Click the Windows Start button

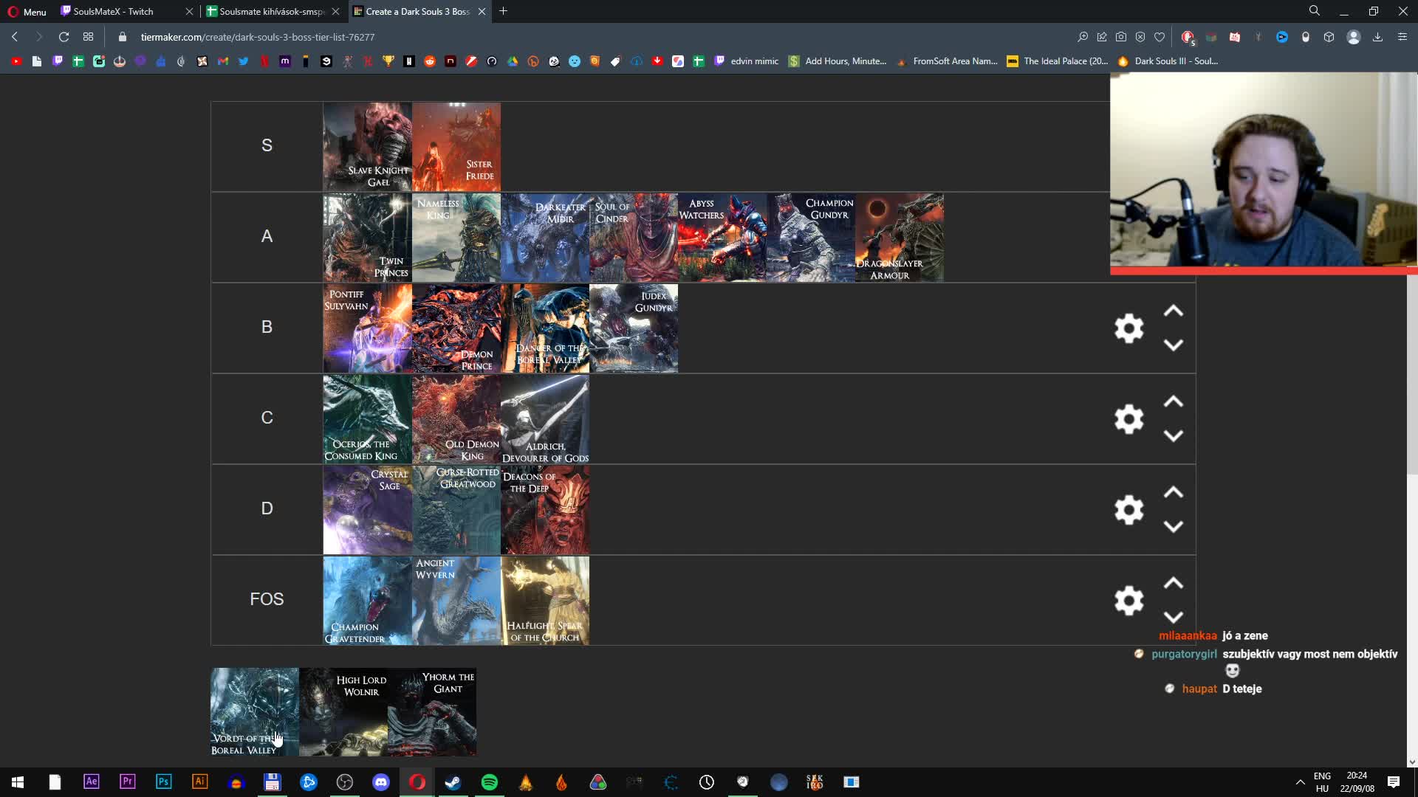[x=18, y=782]
